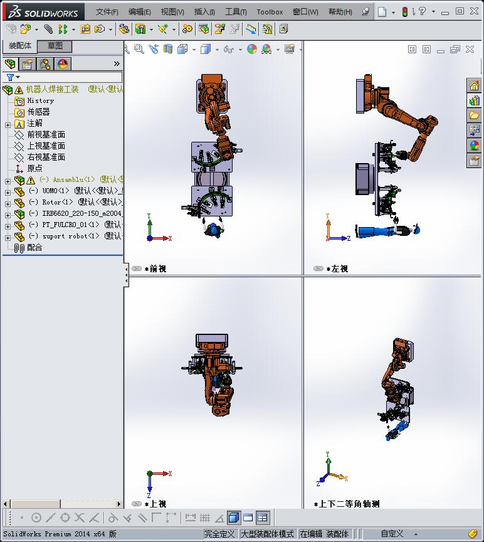Click the Rebuild traffic light icon

pos(405,12)
